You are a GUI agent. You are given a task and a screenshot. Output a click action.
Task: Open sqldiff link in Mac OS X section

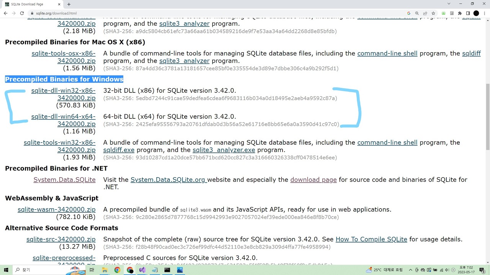471,53
